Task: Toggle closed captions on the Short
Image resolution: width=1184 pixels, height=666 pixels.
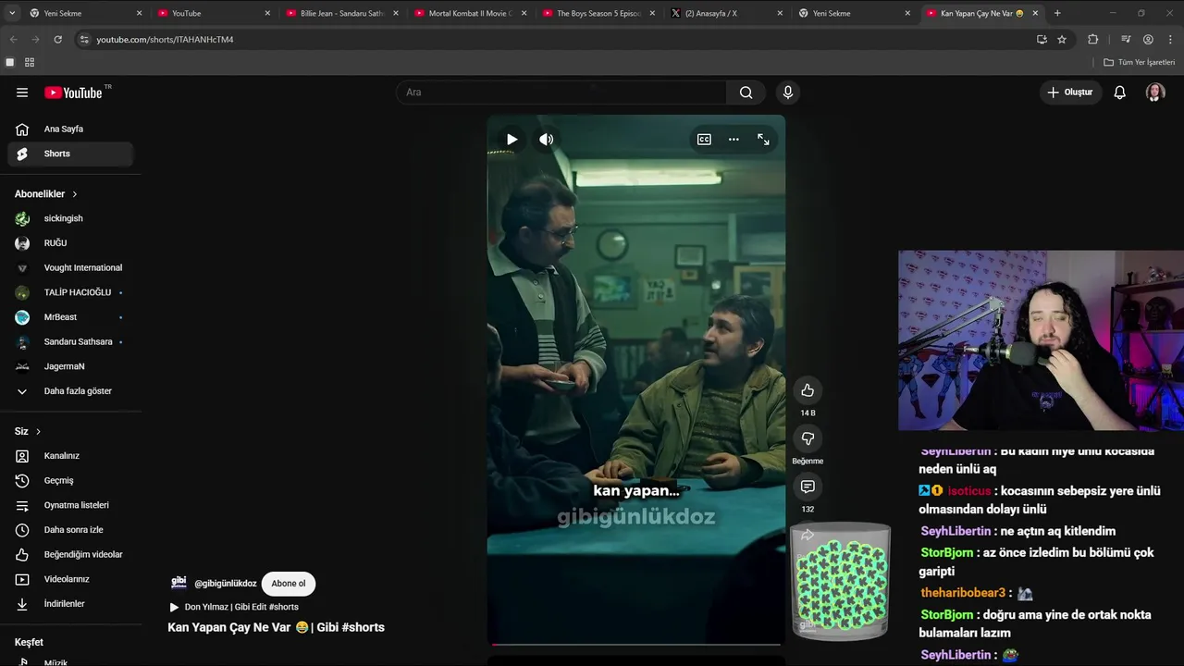Action: (x=704, y=140)
